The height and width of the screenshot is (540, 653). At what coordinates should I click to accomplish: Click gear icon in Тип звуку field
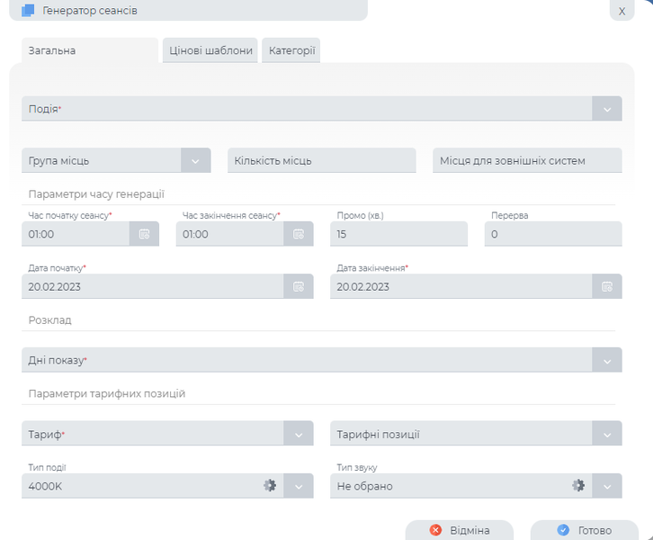578,486
